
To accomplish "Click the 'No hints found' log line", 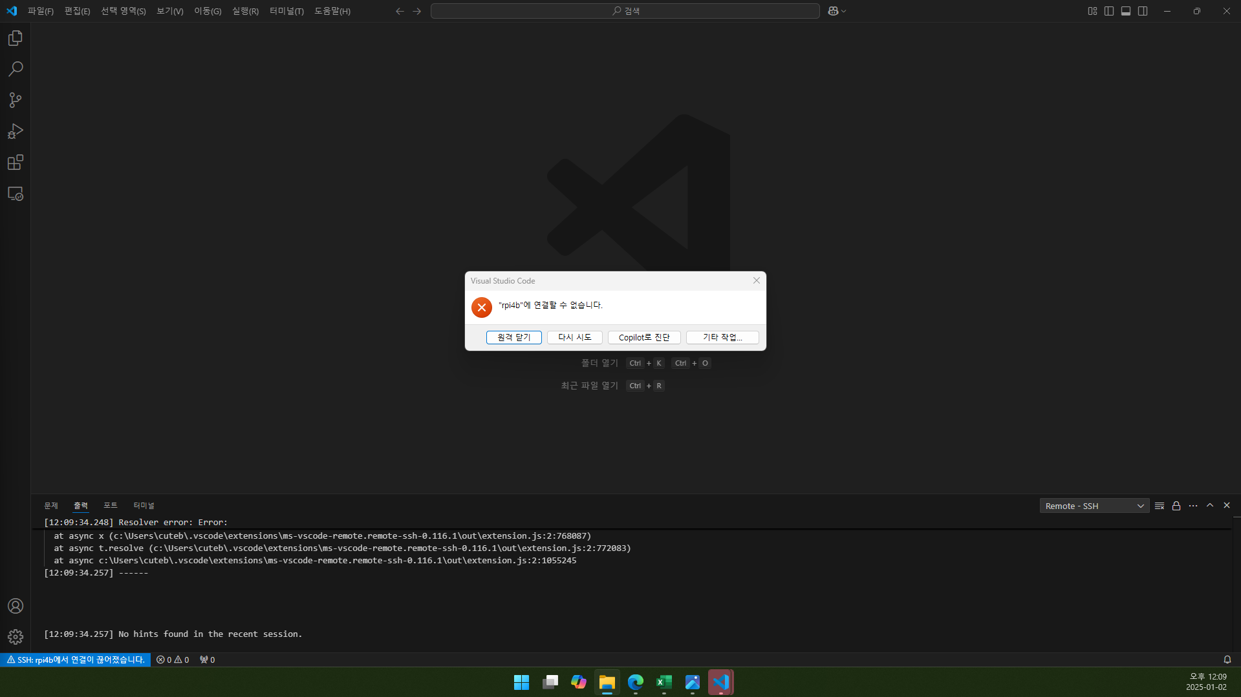I will (173, 634).
